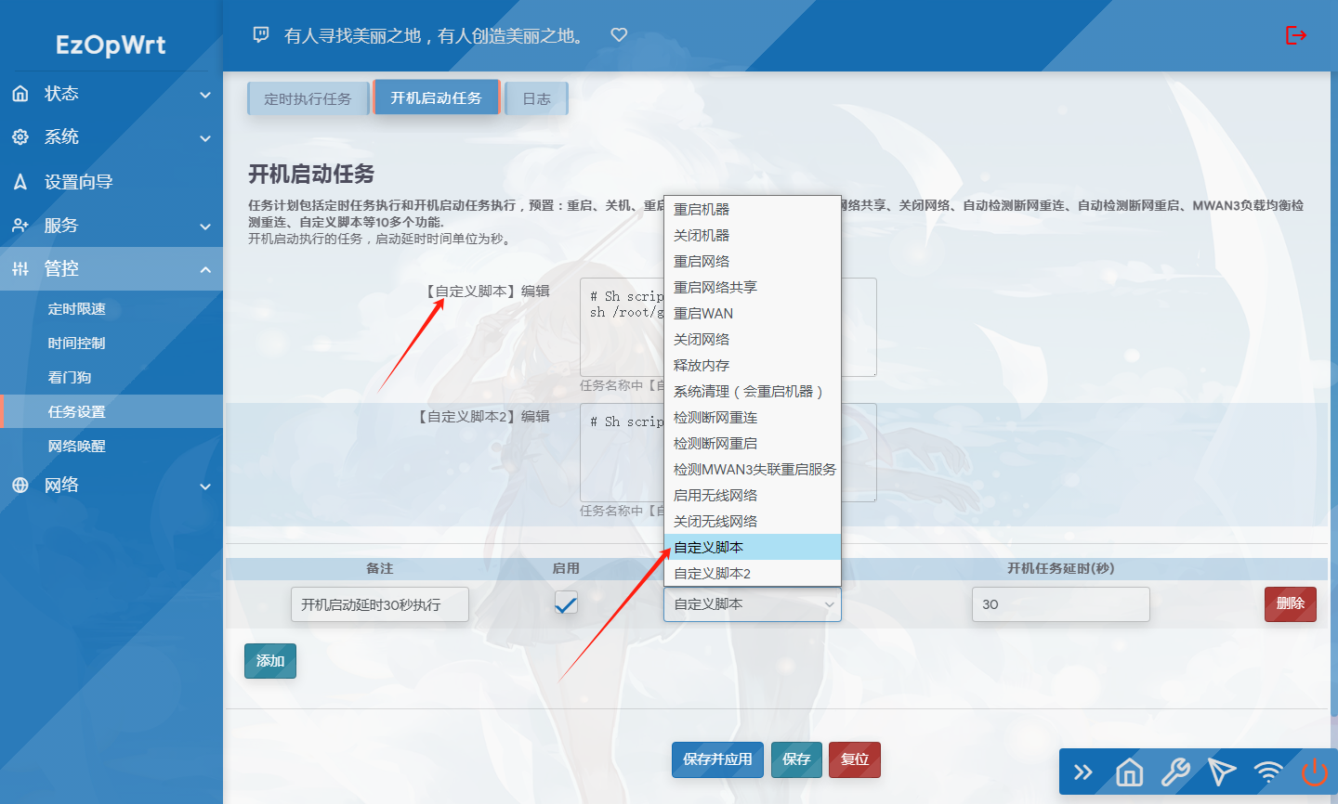Click the double-arrow icon in bottom toolbar
Image resolution: width=1338 pixels, height=804 pixels.
1083,772
